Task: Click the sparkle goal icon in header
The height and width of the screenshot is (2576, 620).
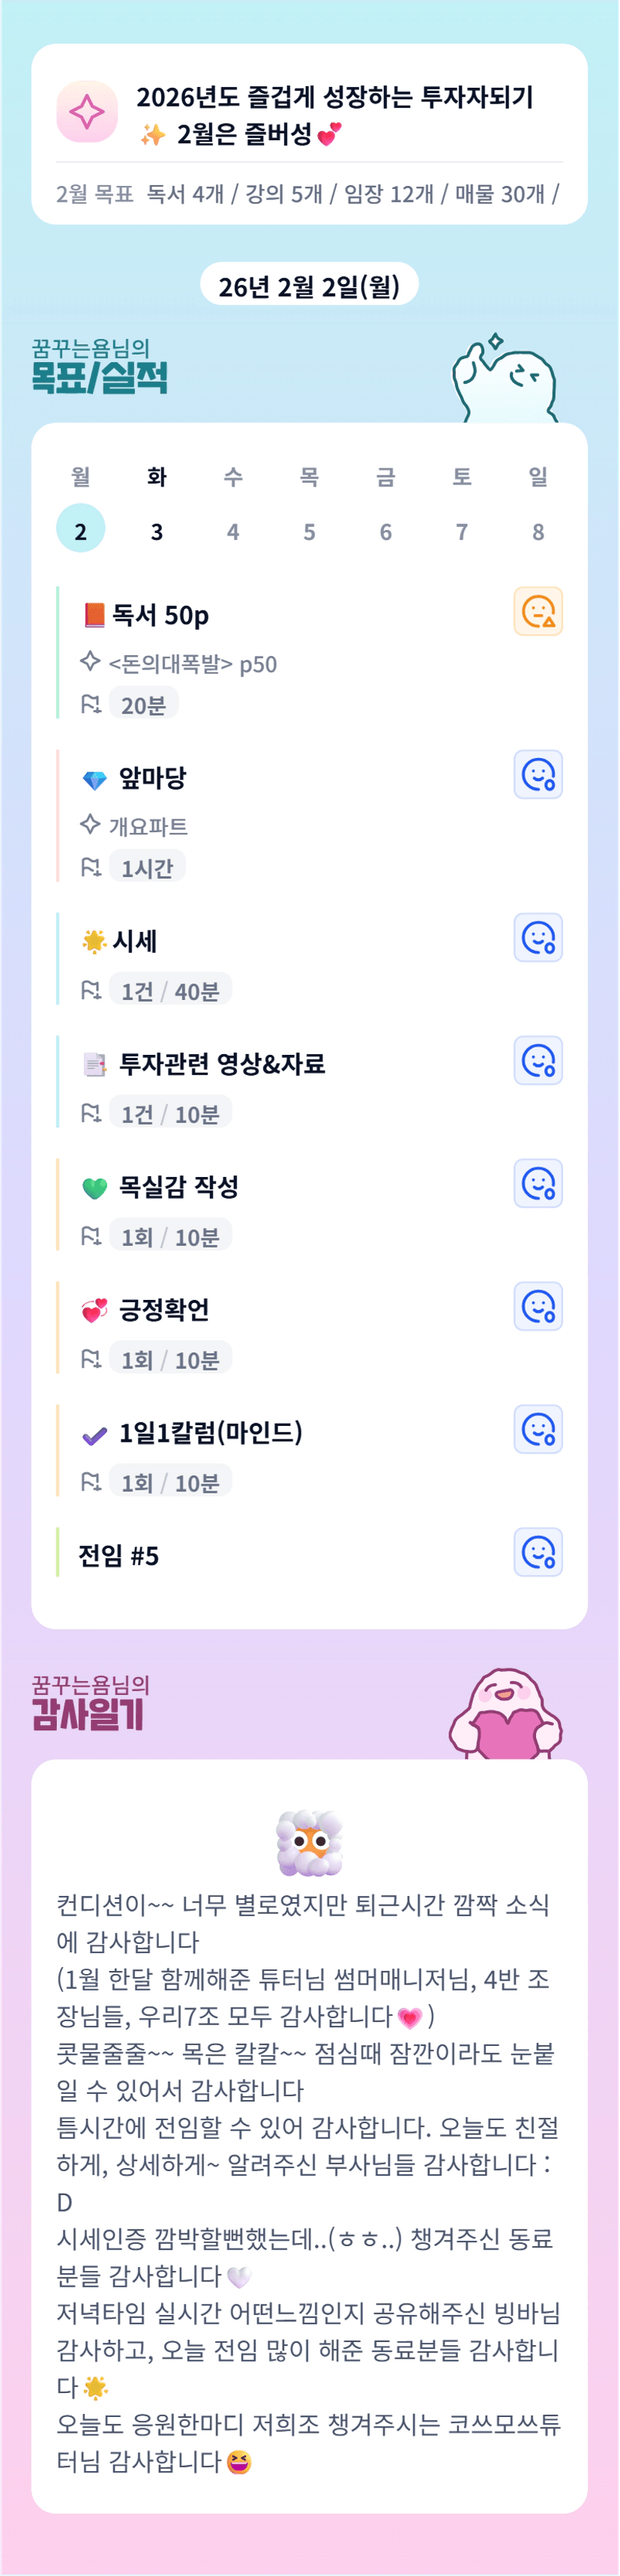Action: 87,111
